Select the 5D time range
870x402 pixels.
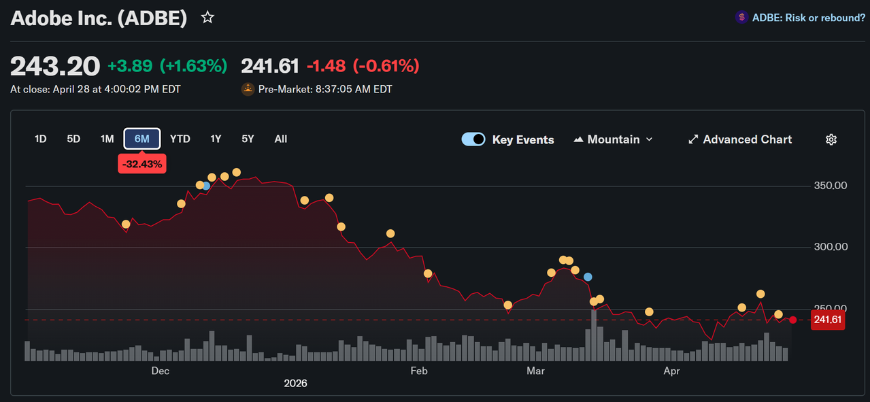(73, 139)
